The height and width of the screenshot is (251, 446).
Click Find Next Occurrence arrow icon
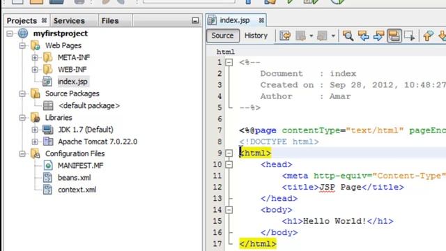[379, 36]
